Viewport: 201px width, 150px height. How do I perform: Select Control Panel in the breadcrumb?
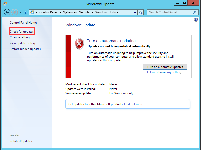point(48,12)
